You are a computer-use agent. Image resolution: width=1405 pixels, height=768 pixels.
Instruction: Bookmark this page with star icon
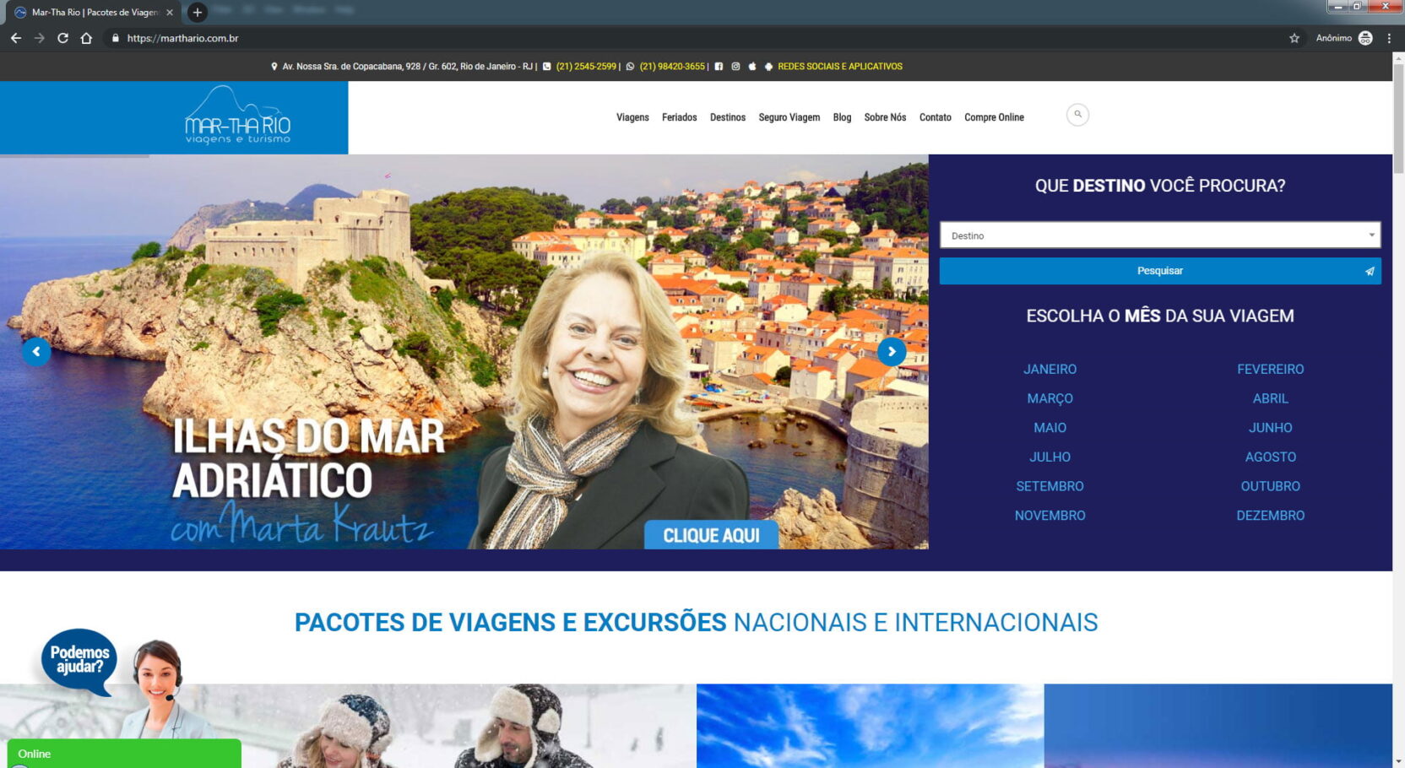tap(1294, 38)
